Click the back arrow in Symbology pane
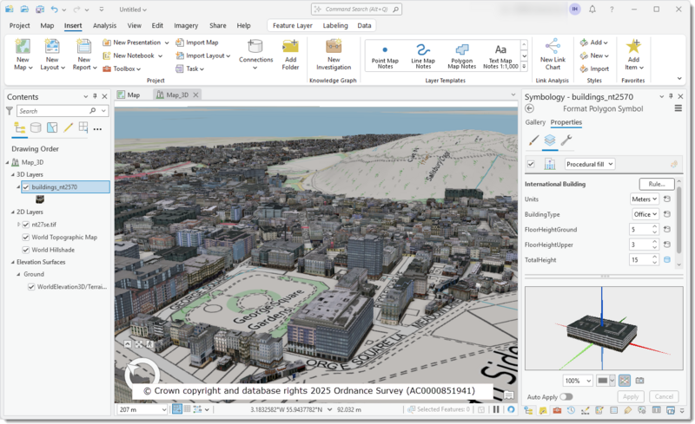Image resolution: width=695 pixels, height=424 pixels. pos(529,109)
